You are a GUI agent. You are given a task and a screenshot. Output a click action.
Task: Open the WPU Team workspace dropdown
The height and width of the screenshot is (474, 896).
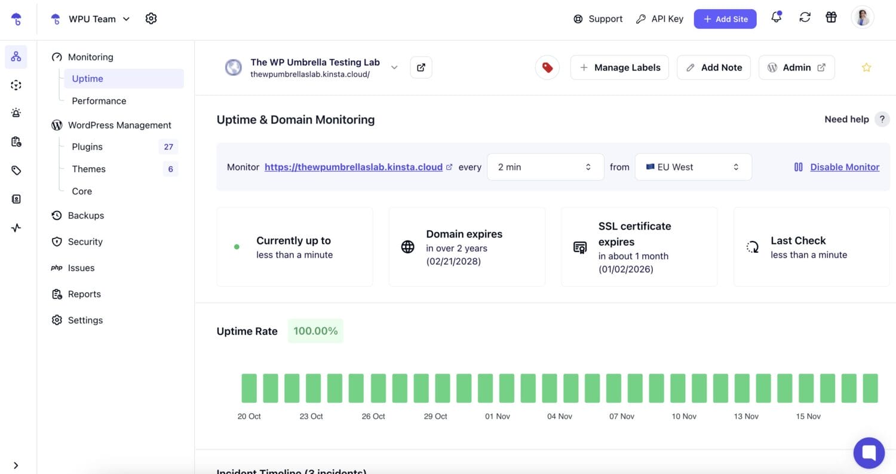click(99, 19)
